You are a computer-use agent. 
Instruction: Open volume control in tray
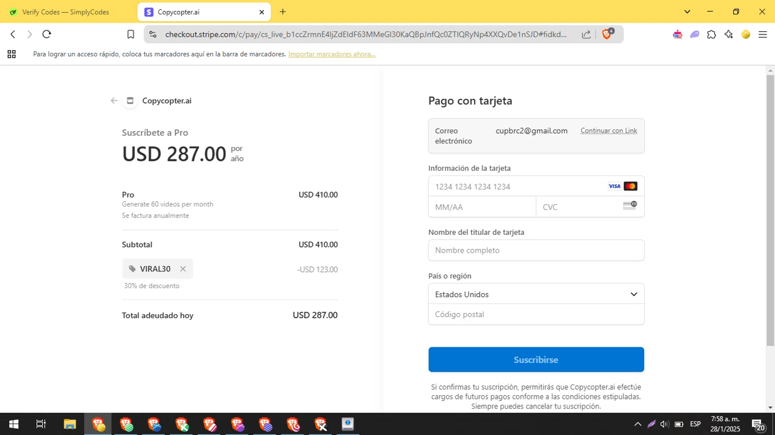(664, 424)
